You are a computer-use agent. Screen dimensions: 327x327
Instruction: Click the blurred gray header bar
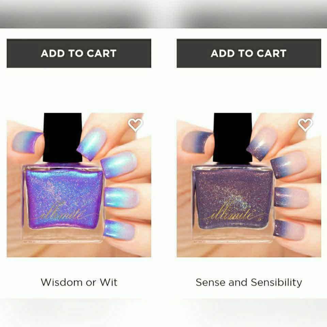point(163,14)
